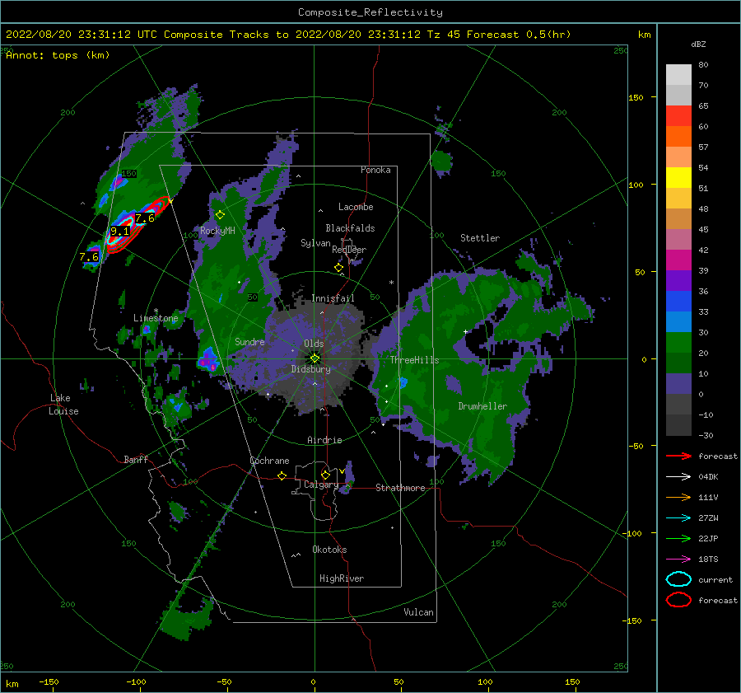Pick the bright yellow dBZ legend swatch
Viewport: 741px width, 693px height.
(x=678, y=177)
